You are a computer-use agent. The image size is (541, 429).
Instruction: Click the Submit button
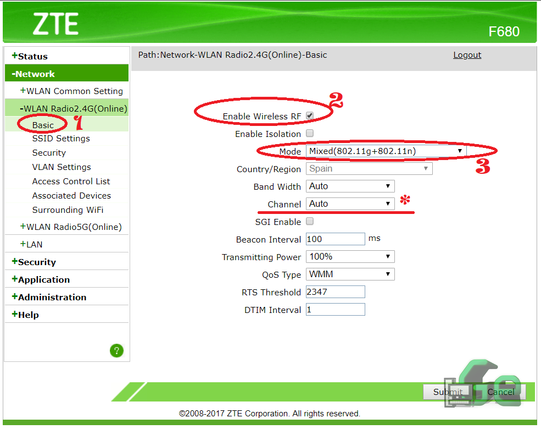[x=448, y=392]
